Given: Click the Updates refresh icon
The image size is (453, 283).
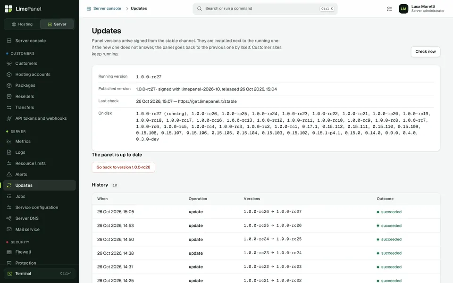Looking at the screenshot, I should pos(9,185).
